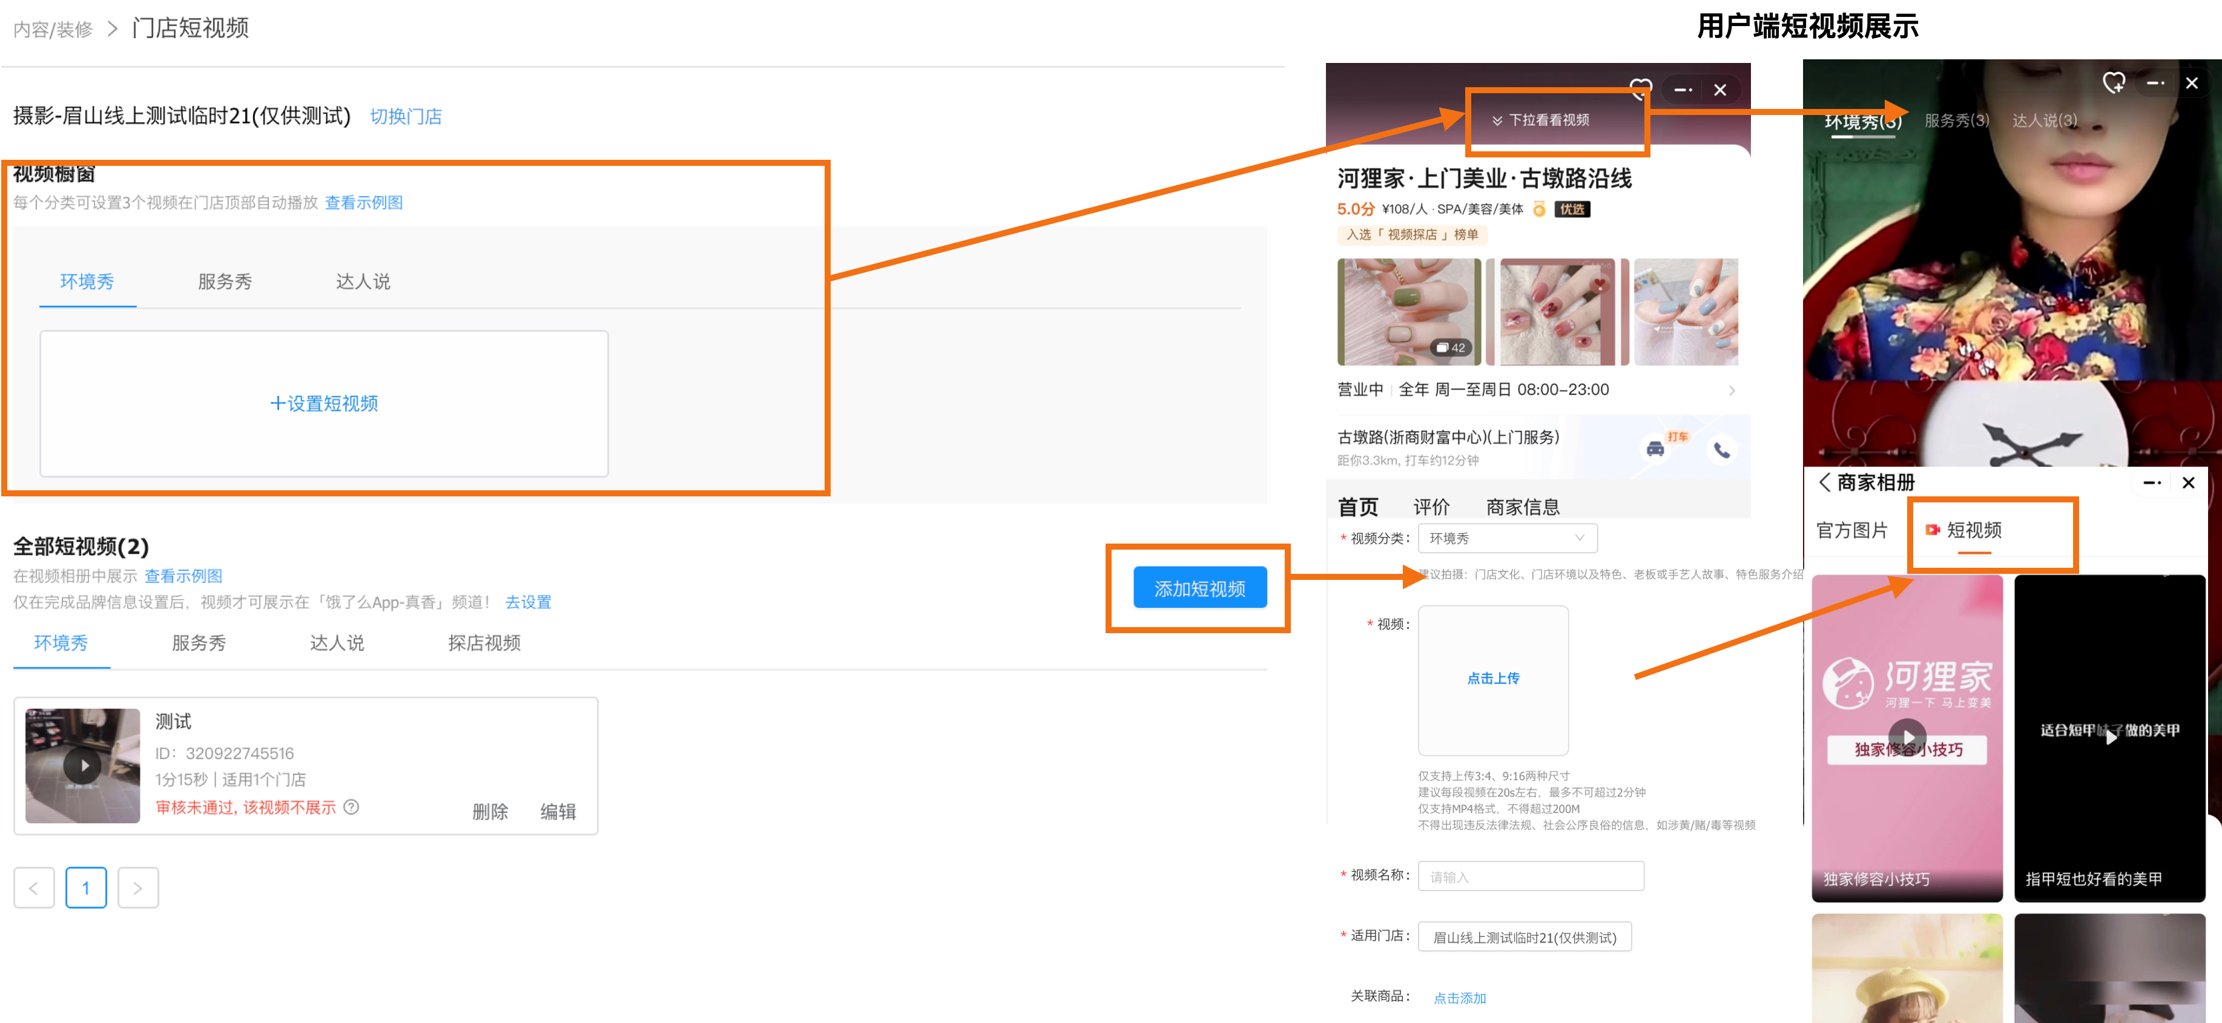Expand business hours arrow
2222x1023 pixels.
click(1731, 391)
